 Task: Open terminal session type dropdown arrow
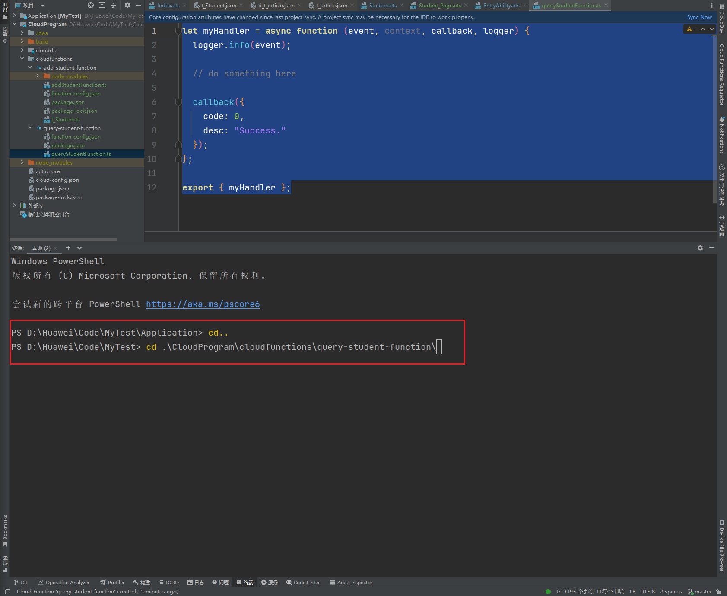[x=79, y=248]
